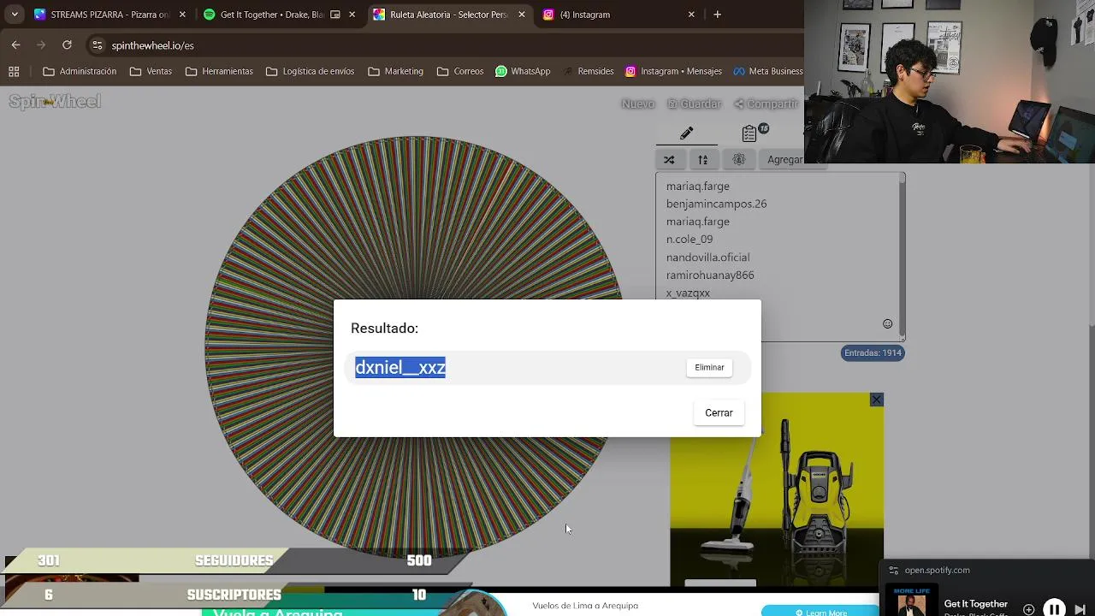Click the More Life album cover thumbnail
This screenshot has width=1095, height=616.
(x=910, y=601)
